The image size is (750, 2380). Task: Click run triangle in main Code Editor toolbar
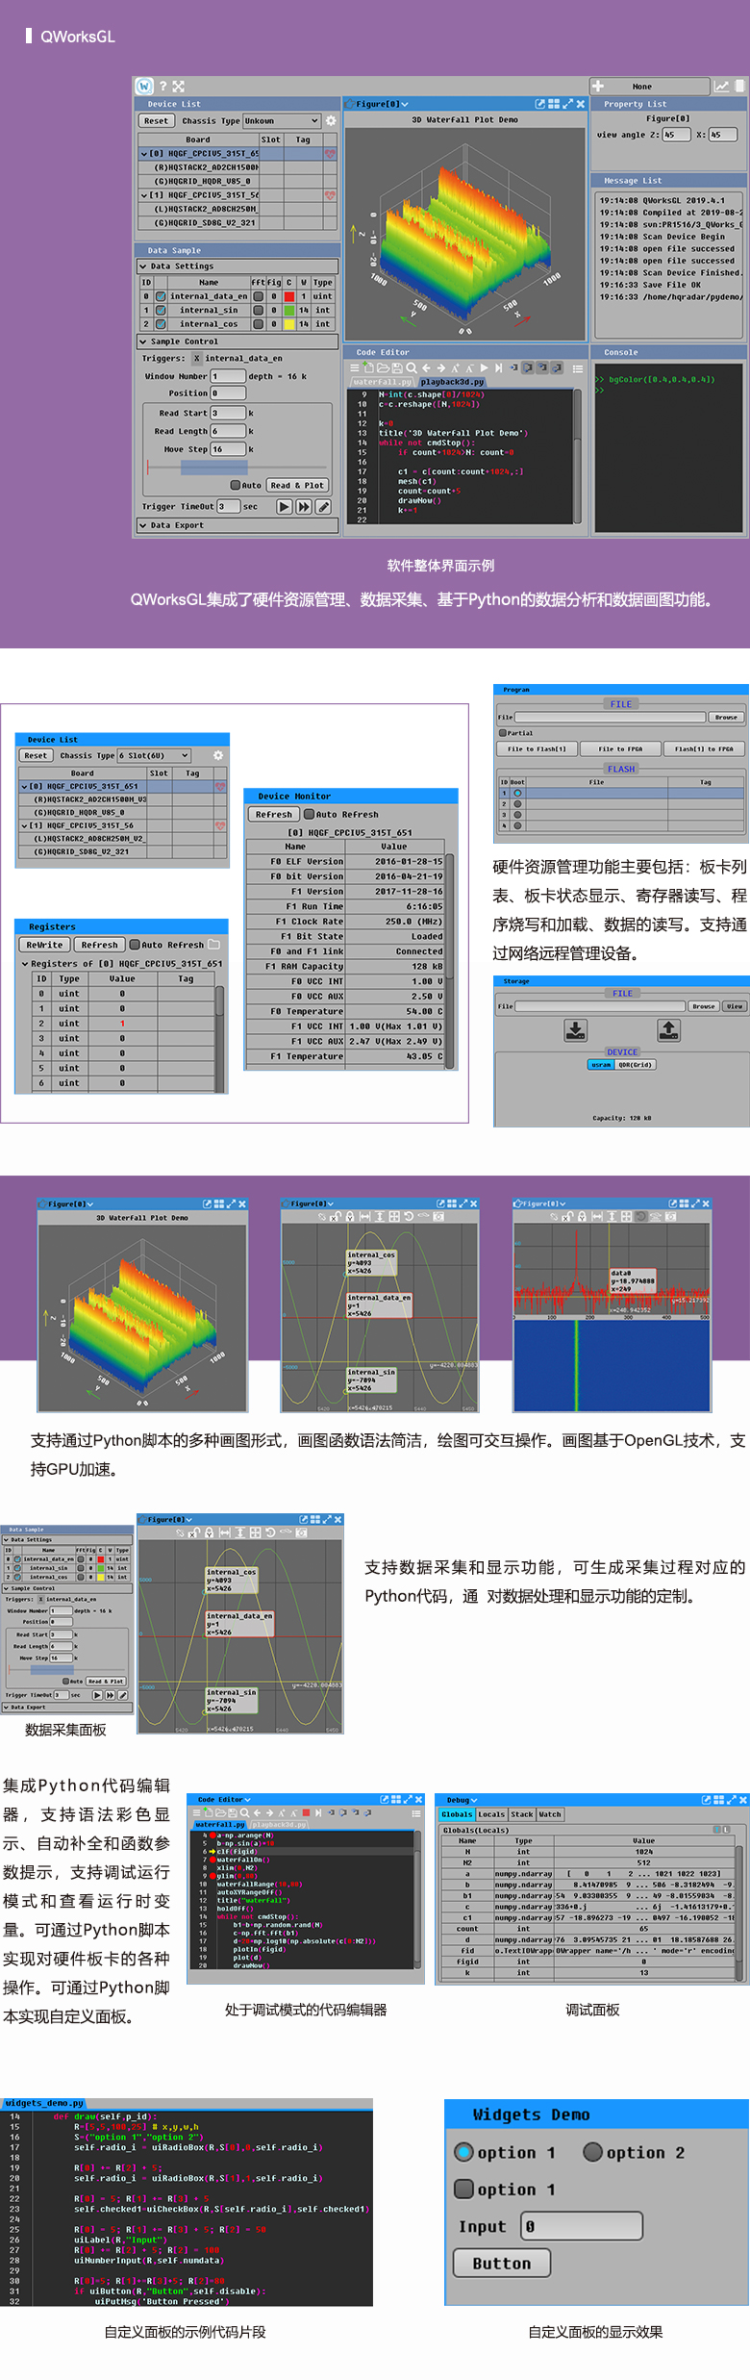pyautogui.click(x=484, y=367)
